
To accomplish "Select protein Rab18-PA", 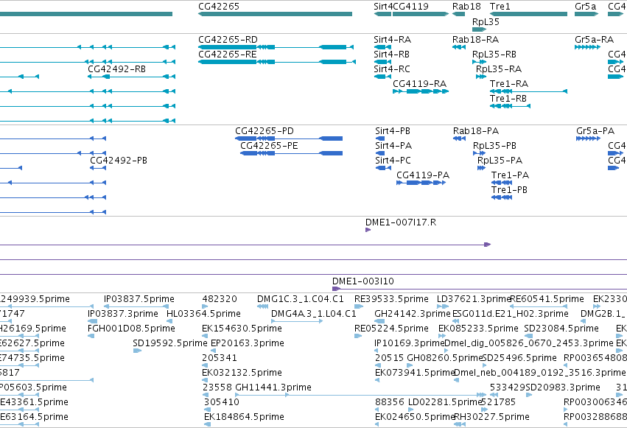I will [459, 138].
